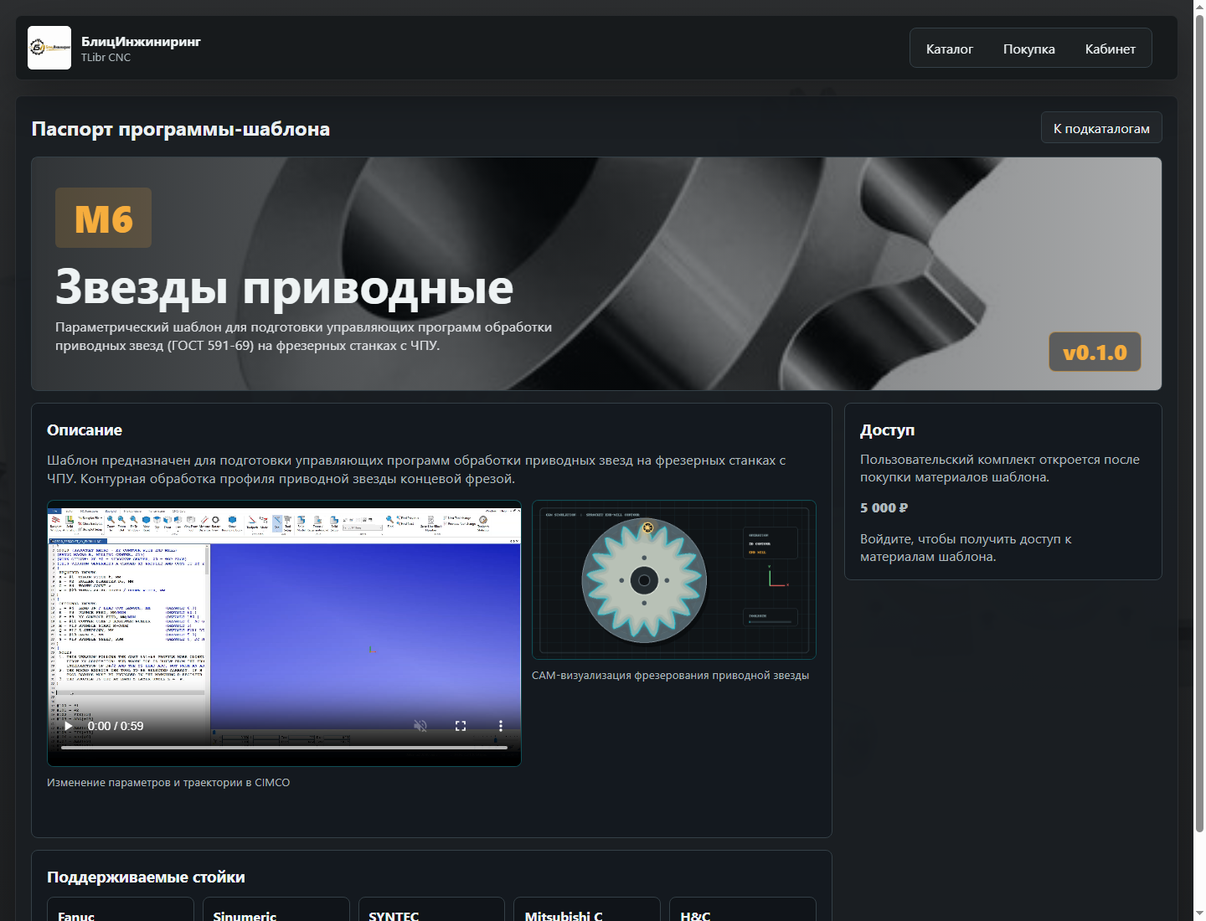Click the Паспорт программы-шаблона heading
The width and height of the screenshot is (1206, 921).
point(181,129)
